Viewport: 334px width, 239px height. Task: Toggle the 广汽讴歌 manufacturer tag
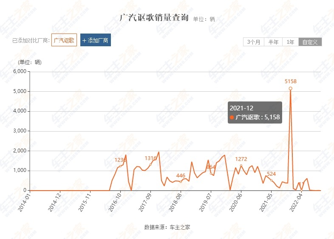(64, 40)
